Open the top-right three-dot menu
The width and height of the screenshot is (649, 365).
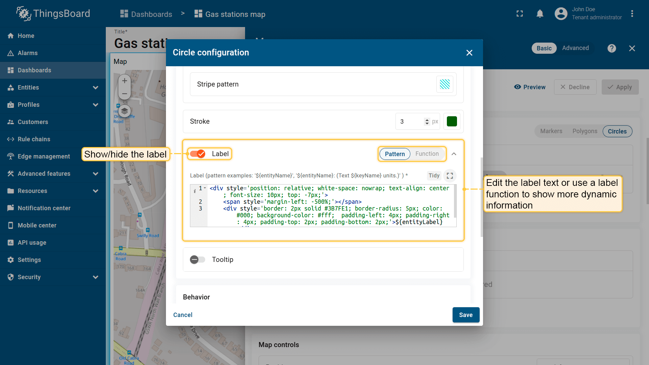tap(632, 14)
